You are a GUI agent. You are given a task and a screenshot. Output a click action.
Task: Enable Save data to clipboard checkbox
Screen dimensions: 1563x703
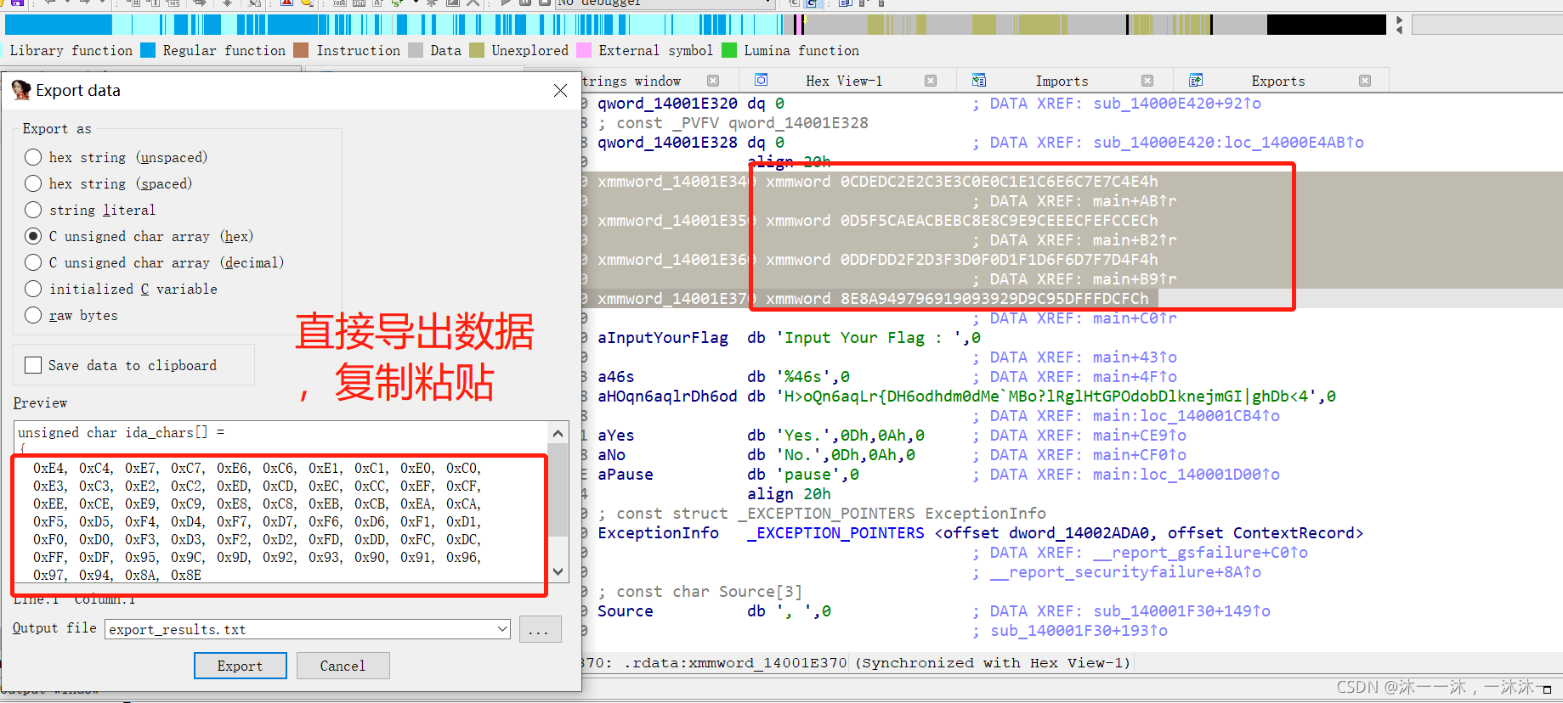33,365
